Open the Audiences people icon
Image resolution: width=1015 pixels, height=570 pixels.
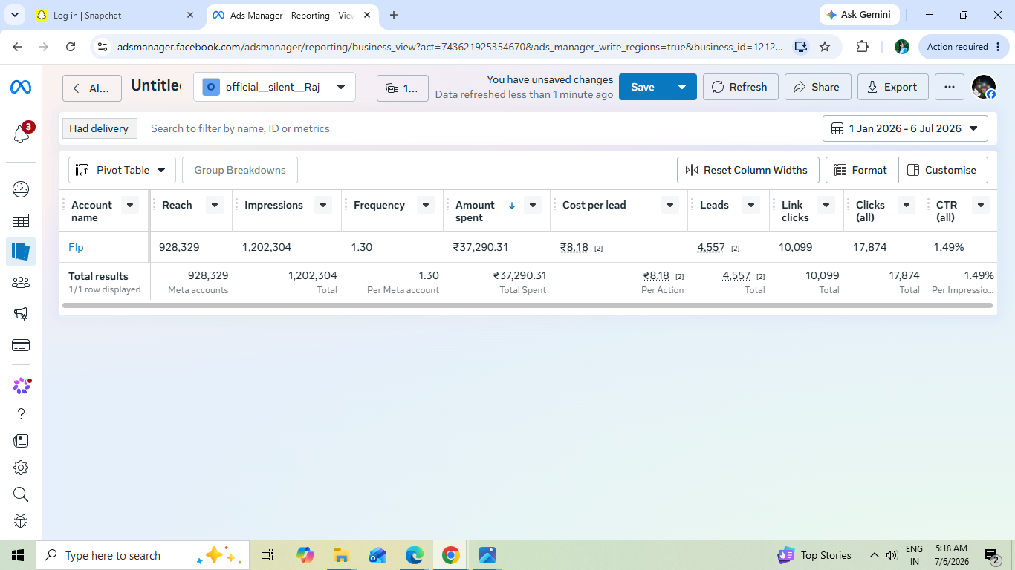click(x=21, y=283)
